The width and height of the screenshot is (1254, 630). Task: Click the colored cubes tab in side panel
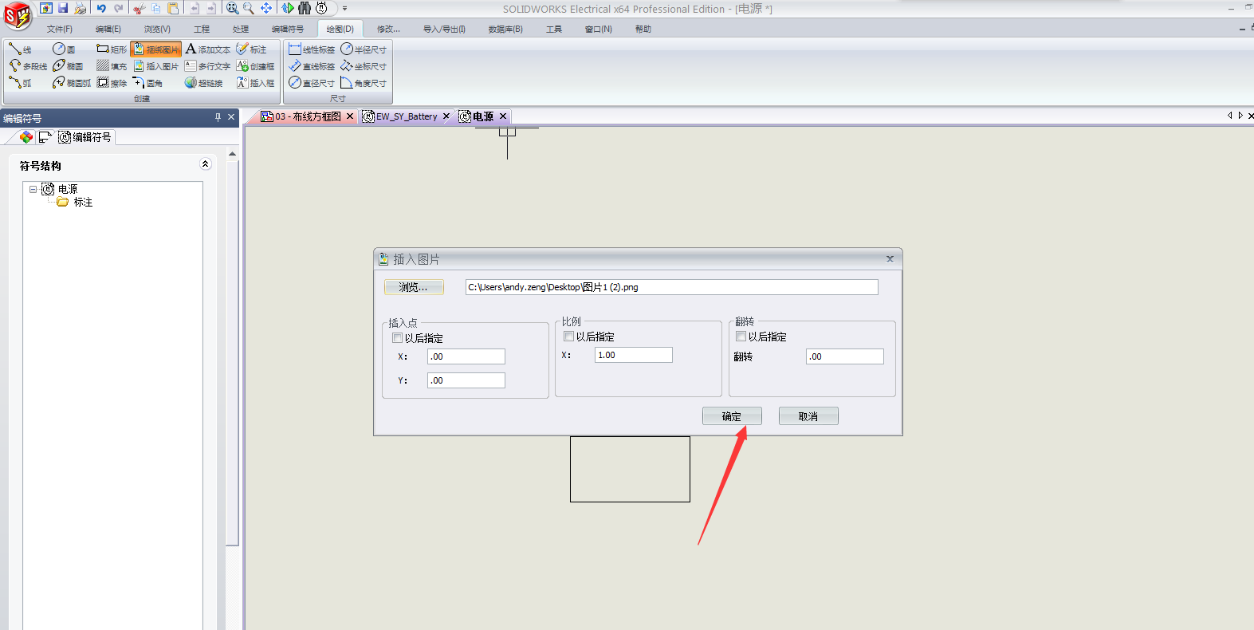(x=26, y=137)
